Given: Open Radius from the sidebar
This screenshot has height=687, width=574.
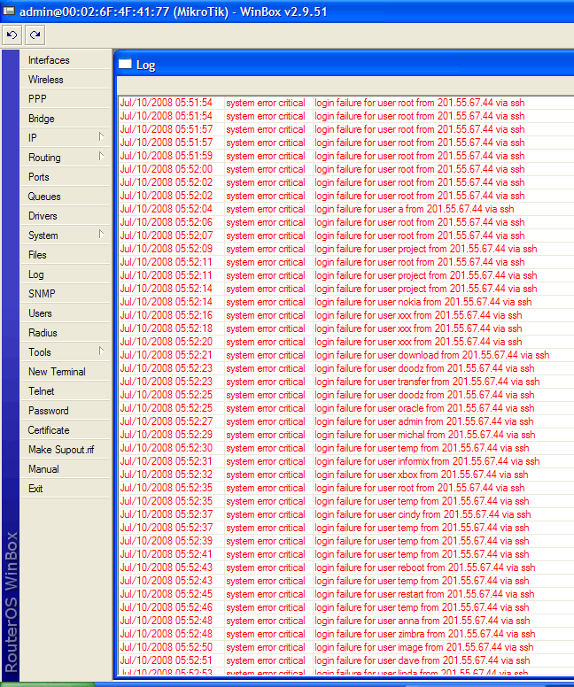Looking at the screenshot, I should coord(66,333).
